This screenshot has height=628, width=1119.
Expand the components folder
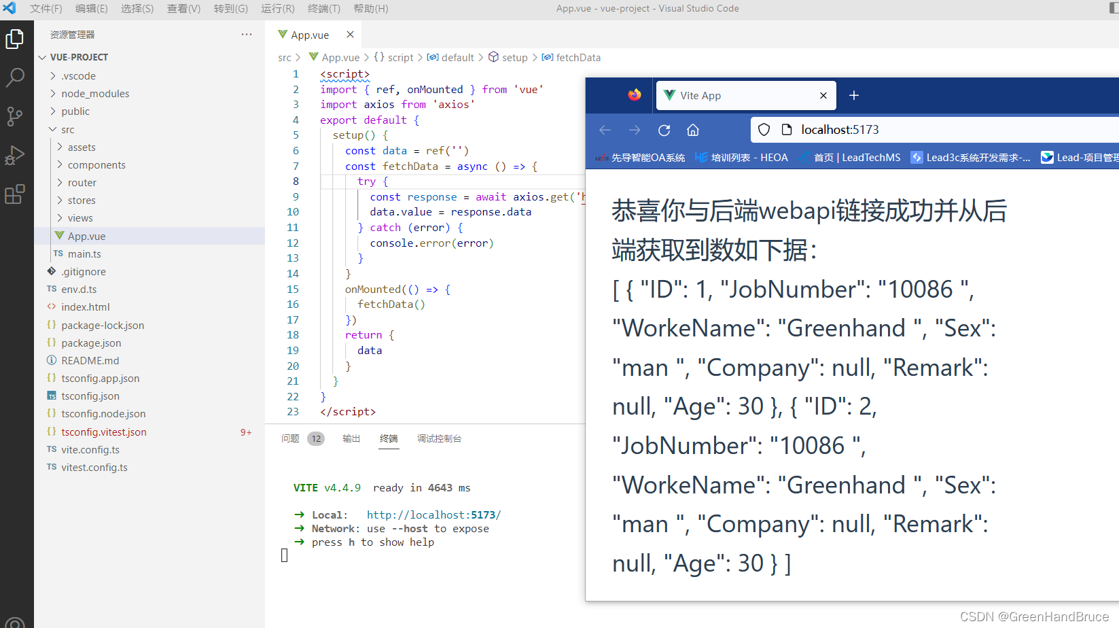[60, 164]
